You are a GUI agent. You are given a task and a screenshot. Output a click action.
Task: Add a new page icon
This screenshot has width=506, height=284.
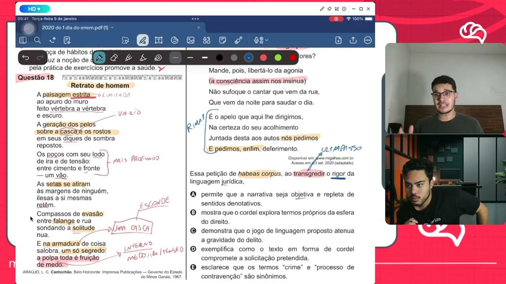pyautogui.click(x=338, y=40)
